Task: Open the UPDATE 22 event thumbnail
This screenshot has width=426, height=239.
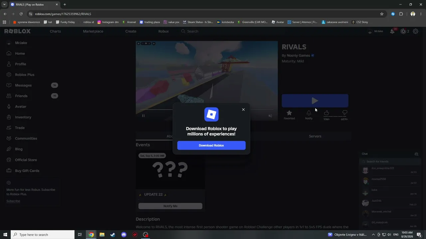Action: click(x=170, y=170)
